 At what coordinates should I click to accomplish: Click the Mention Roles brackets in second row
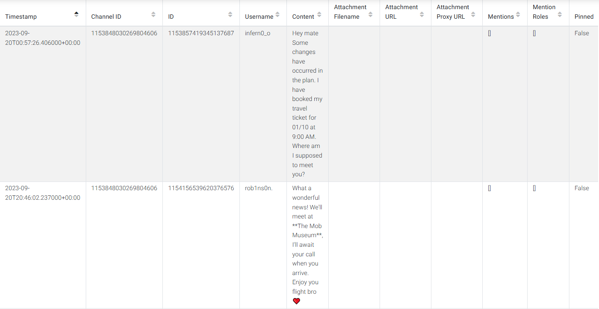(x=534, y=188)
